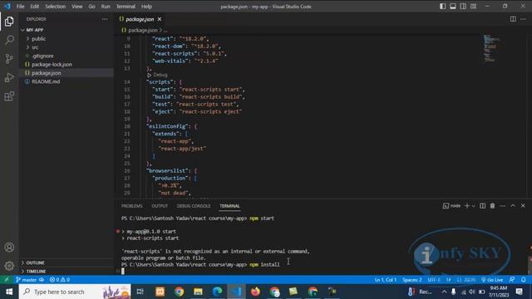Click the taskbar search box
This screenshot has width=532, height=299.
pyautogui.click(x=75, y=292)
